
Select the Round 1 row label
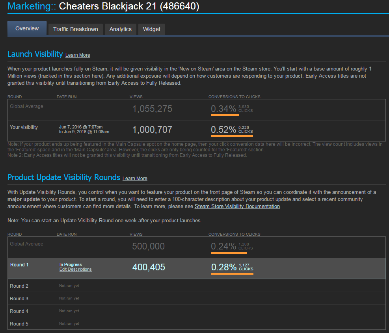click(19, 265)
